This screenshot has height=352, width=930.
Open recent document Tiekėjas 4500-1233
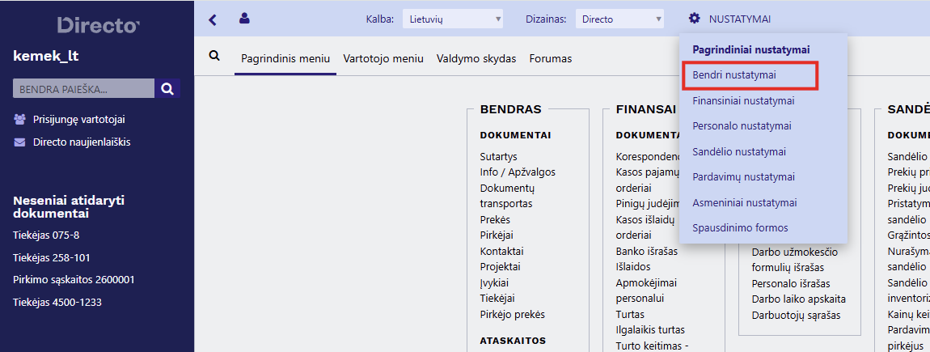tap(57, 302)
